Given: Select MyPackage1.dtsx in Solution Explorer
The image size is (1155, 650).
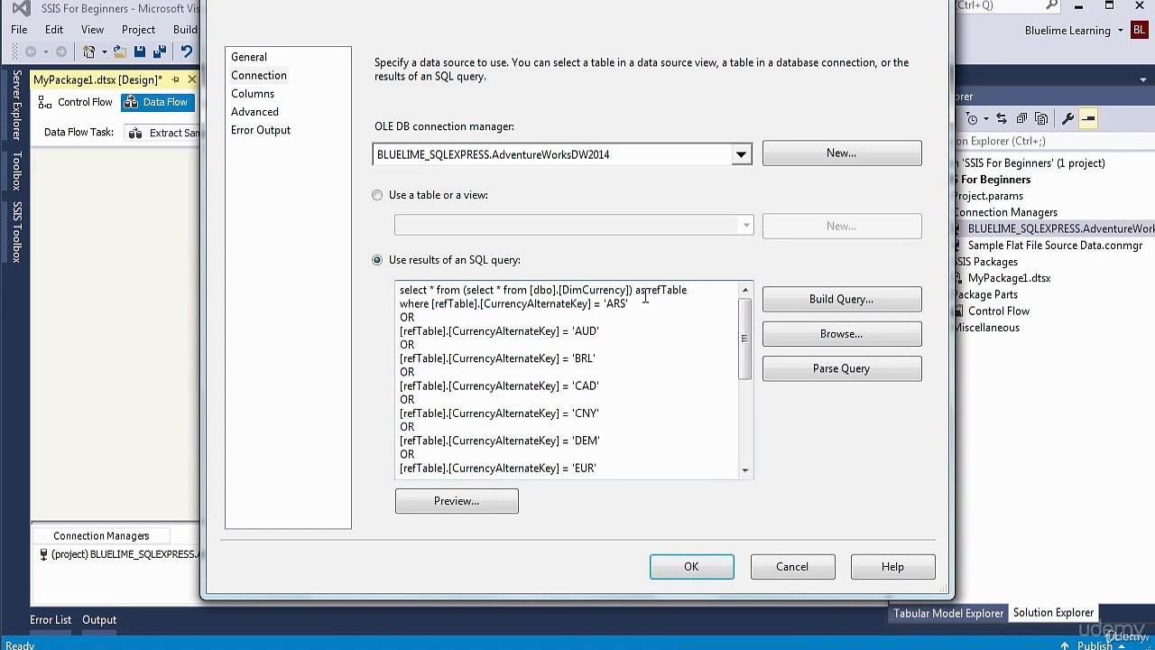Looking at the screenshot, I should 1009,278.
